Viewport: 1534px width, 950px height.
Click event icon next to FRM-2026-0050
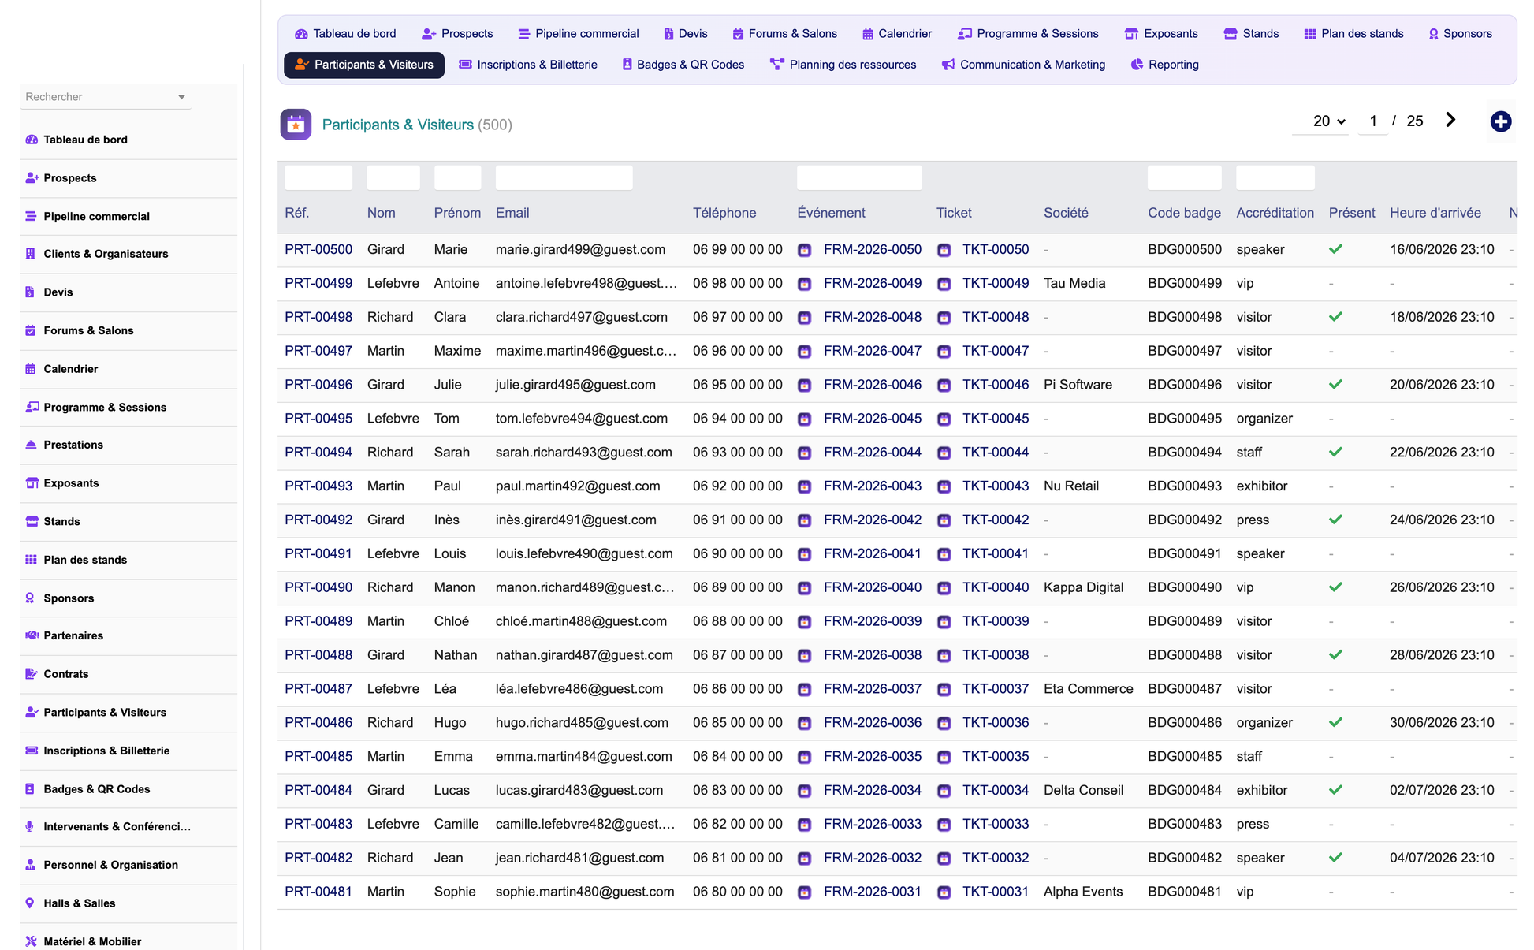(804, 250)
